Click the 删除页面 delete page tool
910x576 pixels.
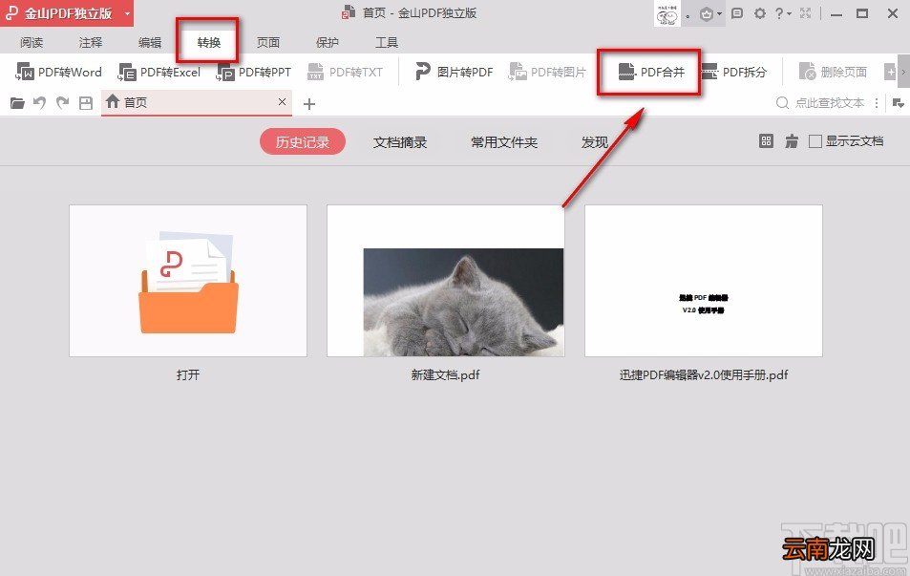833,72
